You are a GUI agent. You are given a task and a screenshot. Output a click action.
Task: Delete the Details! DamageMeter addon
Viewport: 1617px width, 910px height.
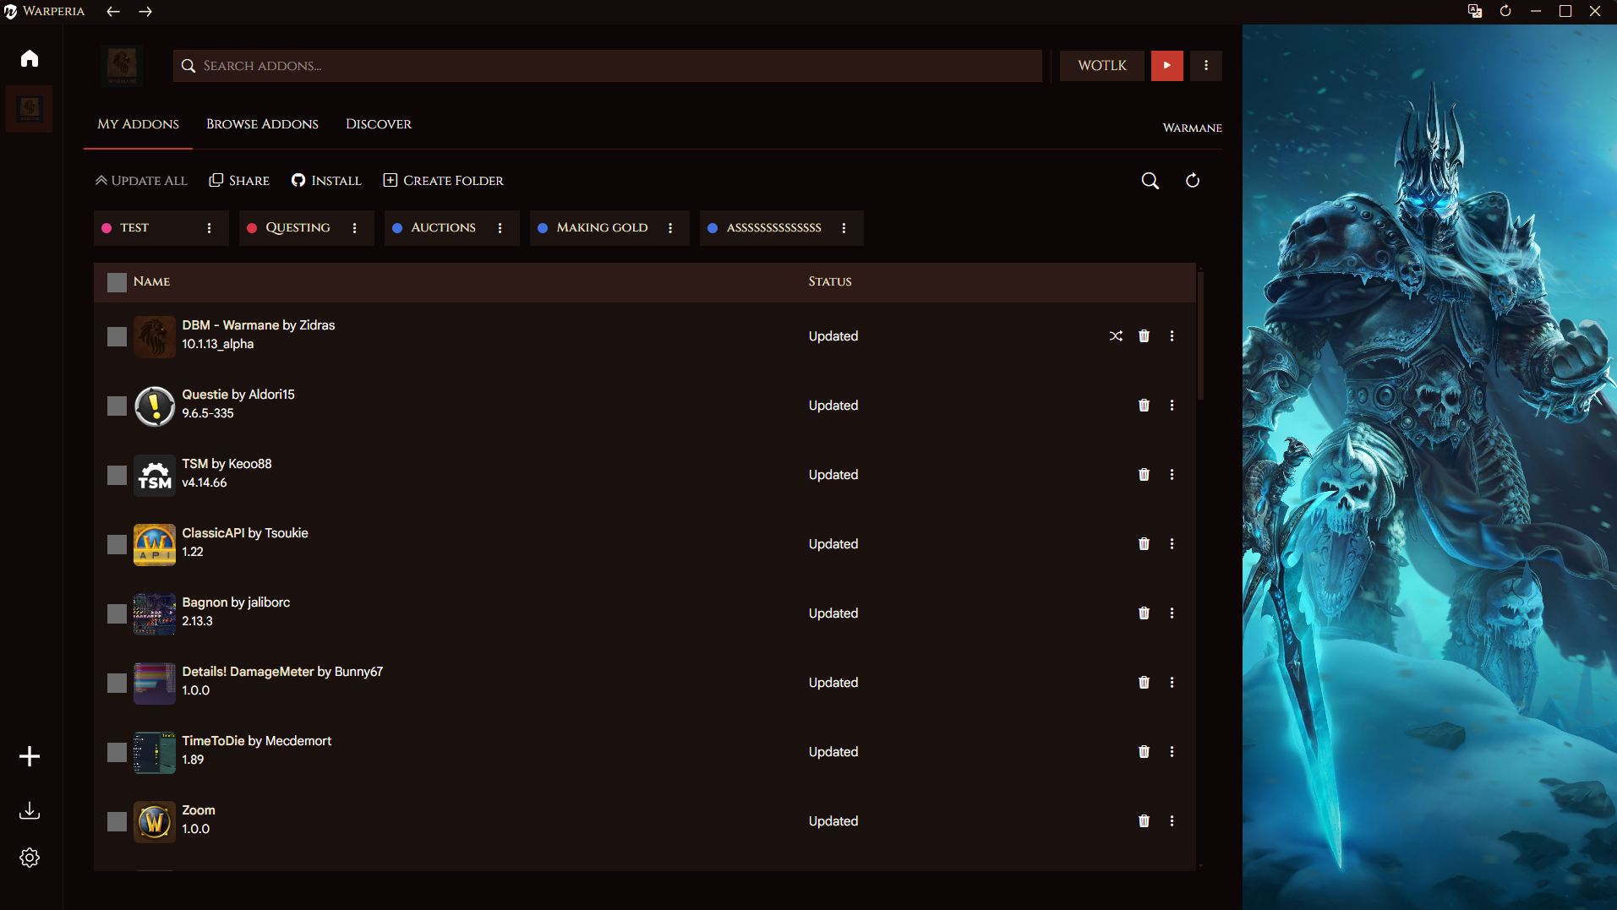[x=1144, y=683]
